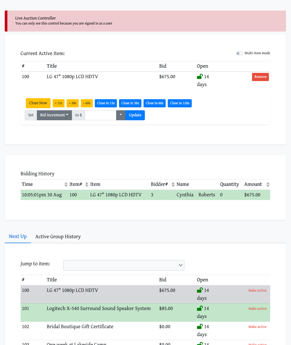Screen dimensions: 291x345
Task: Sort bidding history by Time
Action: (66, 184)
